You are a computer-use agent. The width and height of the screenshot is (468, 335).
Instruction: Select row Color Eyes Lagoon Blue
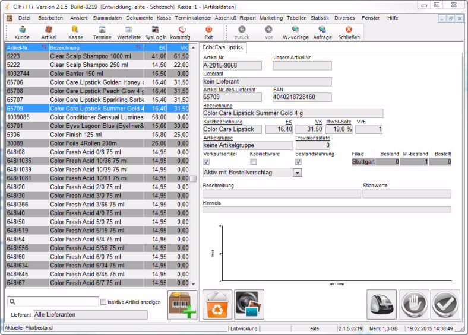tap(97, 126)
